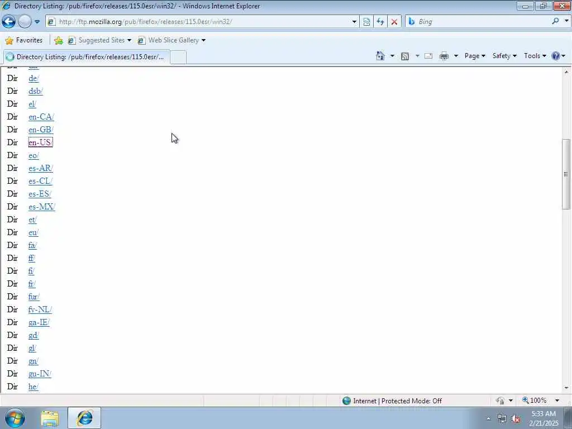Show hidden tray icons arrow
This screenshot has height=429, width=572.
click(488, 418)
